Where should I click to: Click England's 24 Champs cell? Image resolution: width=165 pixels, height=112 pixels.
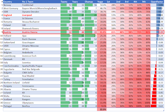91,15
